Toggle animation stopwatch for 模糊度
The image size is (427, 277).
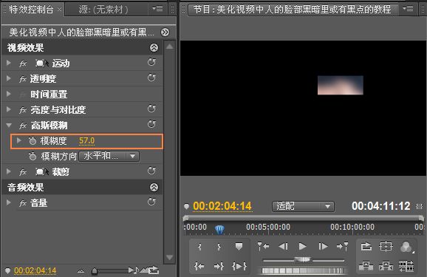point(33,140)
